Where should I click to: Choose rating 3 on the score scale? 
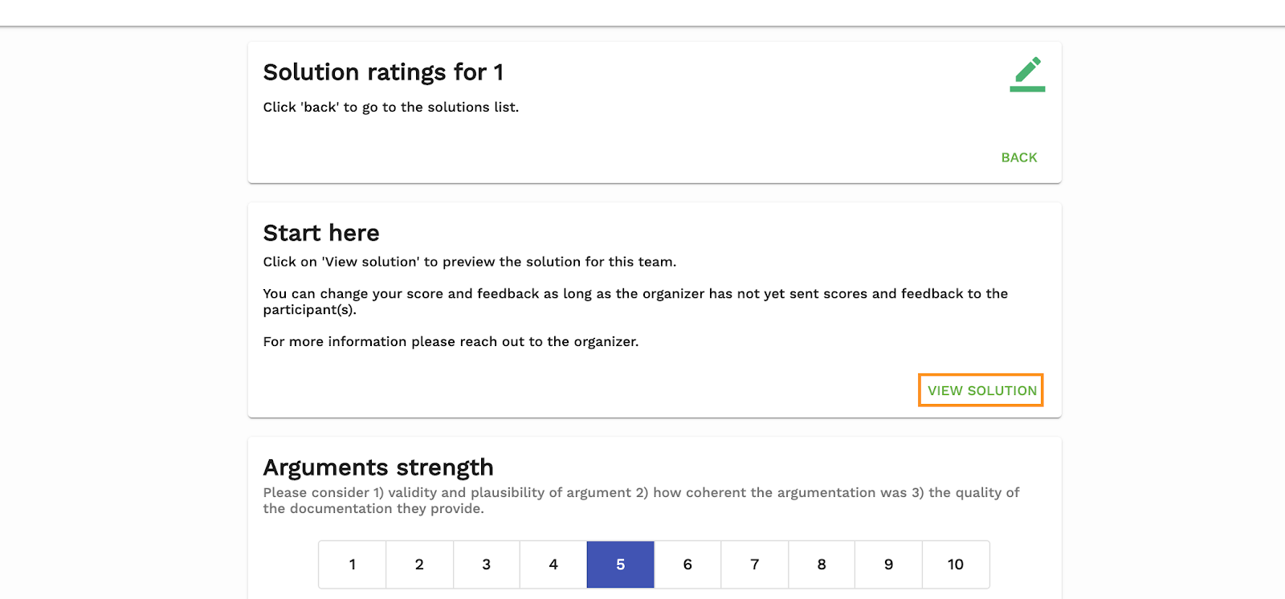pos(487,564)
